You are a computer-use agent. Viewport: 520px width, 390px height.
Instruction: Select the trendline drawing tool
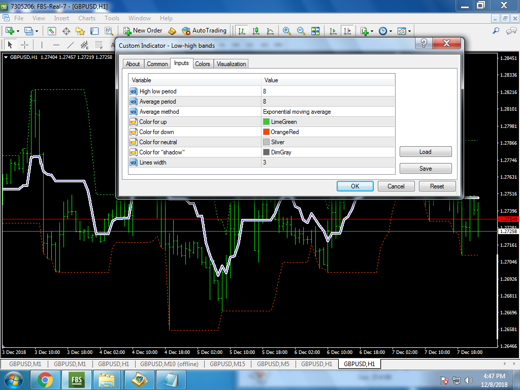click(70, 45)
